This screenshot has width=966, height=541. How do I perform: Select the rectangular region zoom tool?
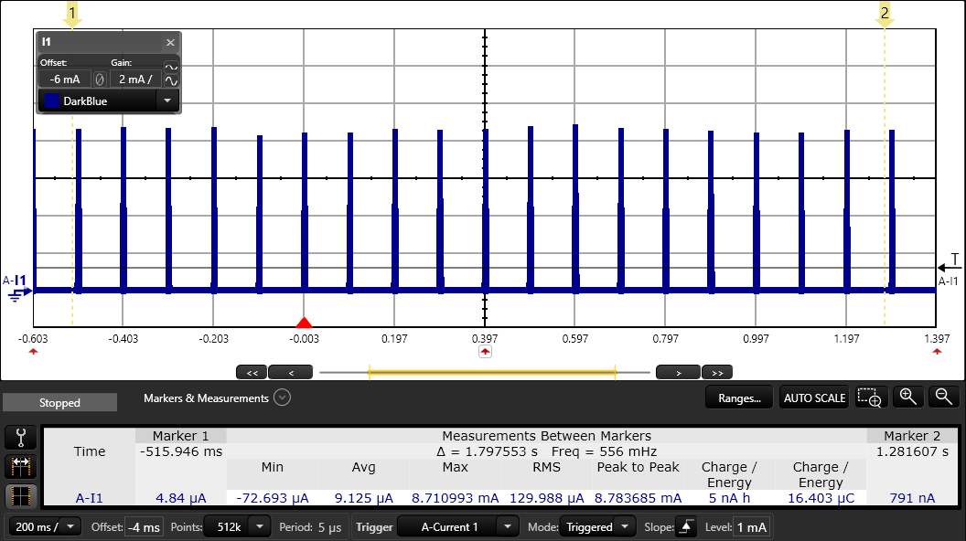pyautogui.click(x=870, y=397)
